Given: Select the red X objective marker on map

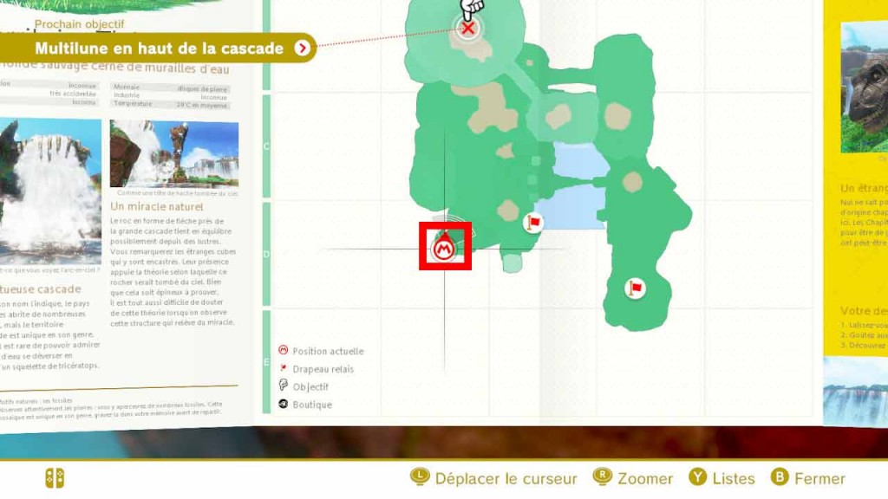Looking at the screenshot, I should click(x=467, y=29).
